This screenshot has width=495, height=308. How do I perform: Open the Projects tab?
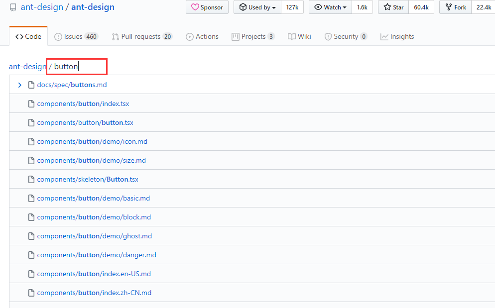(253, 37)
